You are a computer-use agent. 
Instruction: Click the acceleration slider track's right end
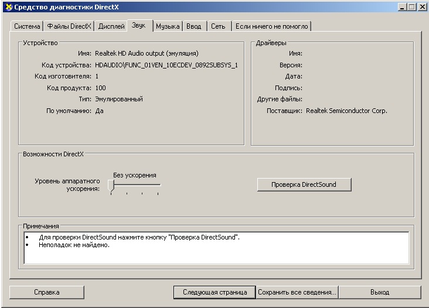pos(159,185)
